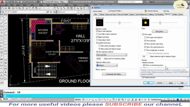Toggle Ortho mode icon in status bar
Screen dimensions: 190x107
tap(96, 100)
